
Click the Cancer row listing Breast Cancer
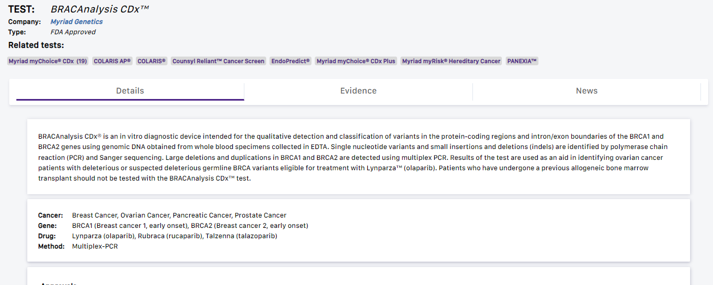pos(162,215)
